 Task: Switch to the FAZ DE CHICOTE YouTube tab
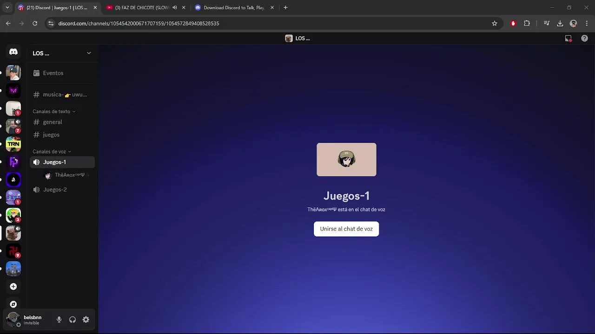click(145, 7)
